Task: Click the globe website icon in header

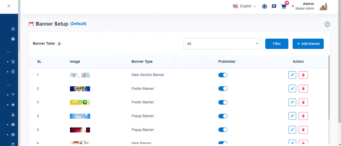Action: tap(265, 6)
